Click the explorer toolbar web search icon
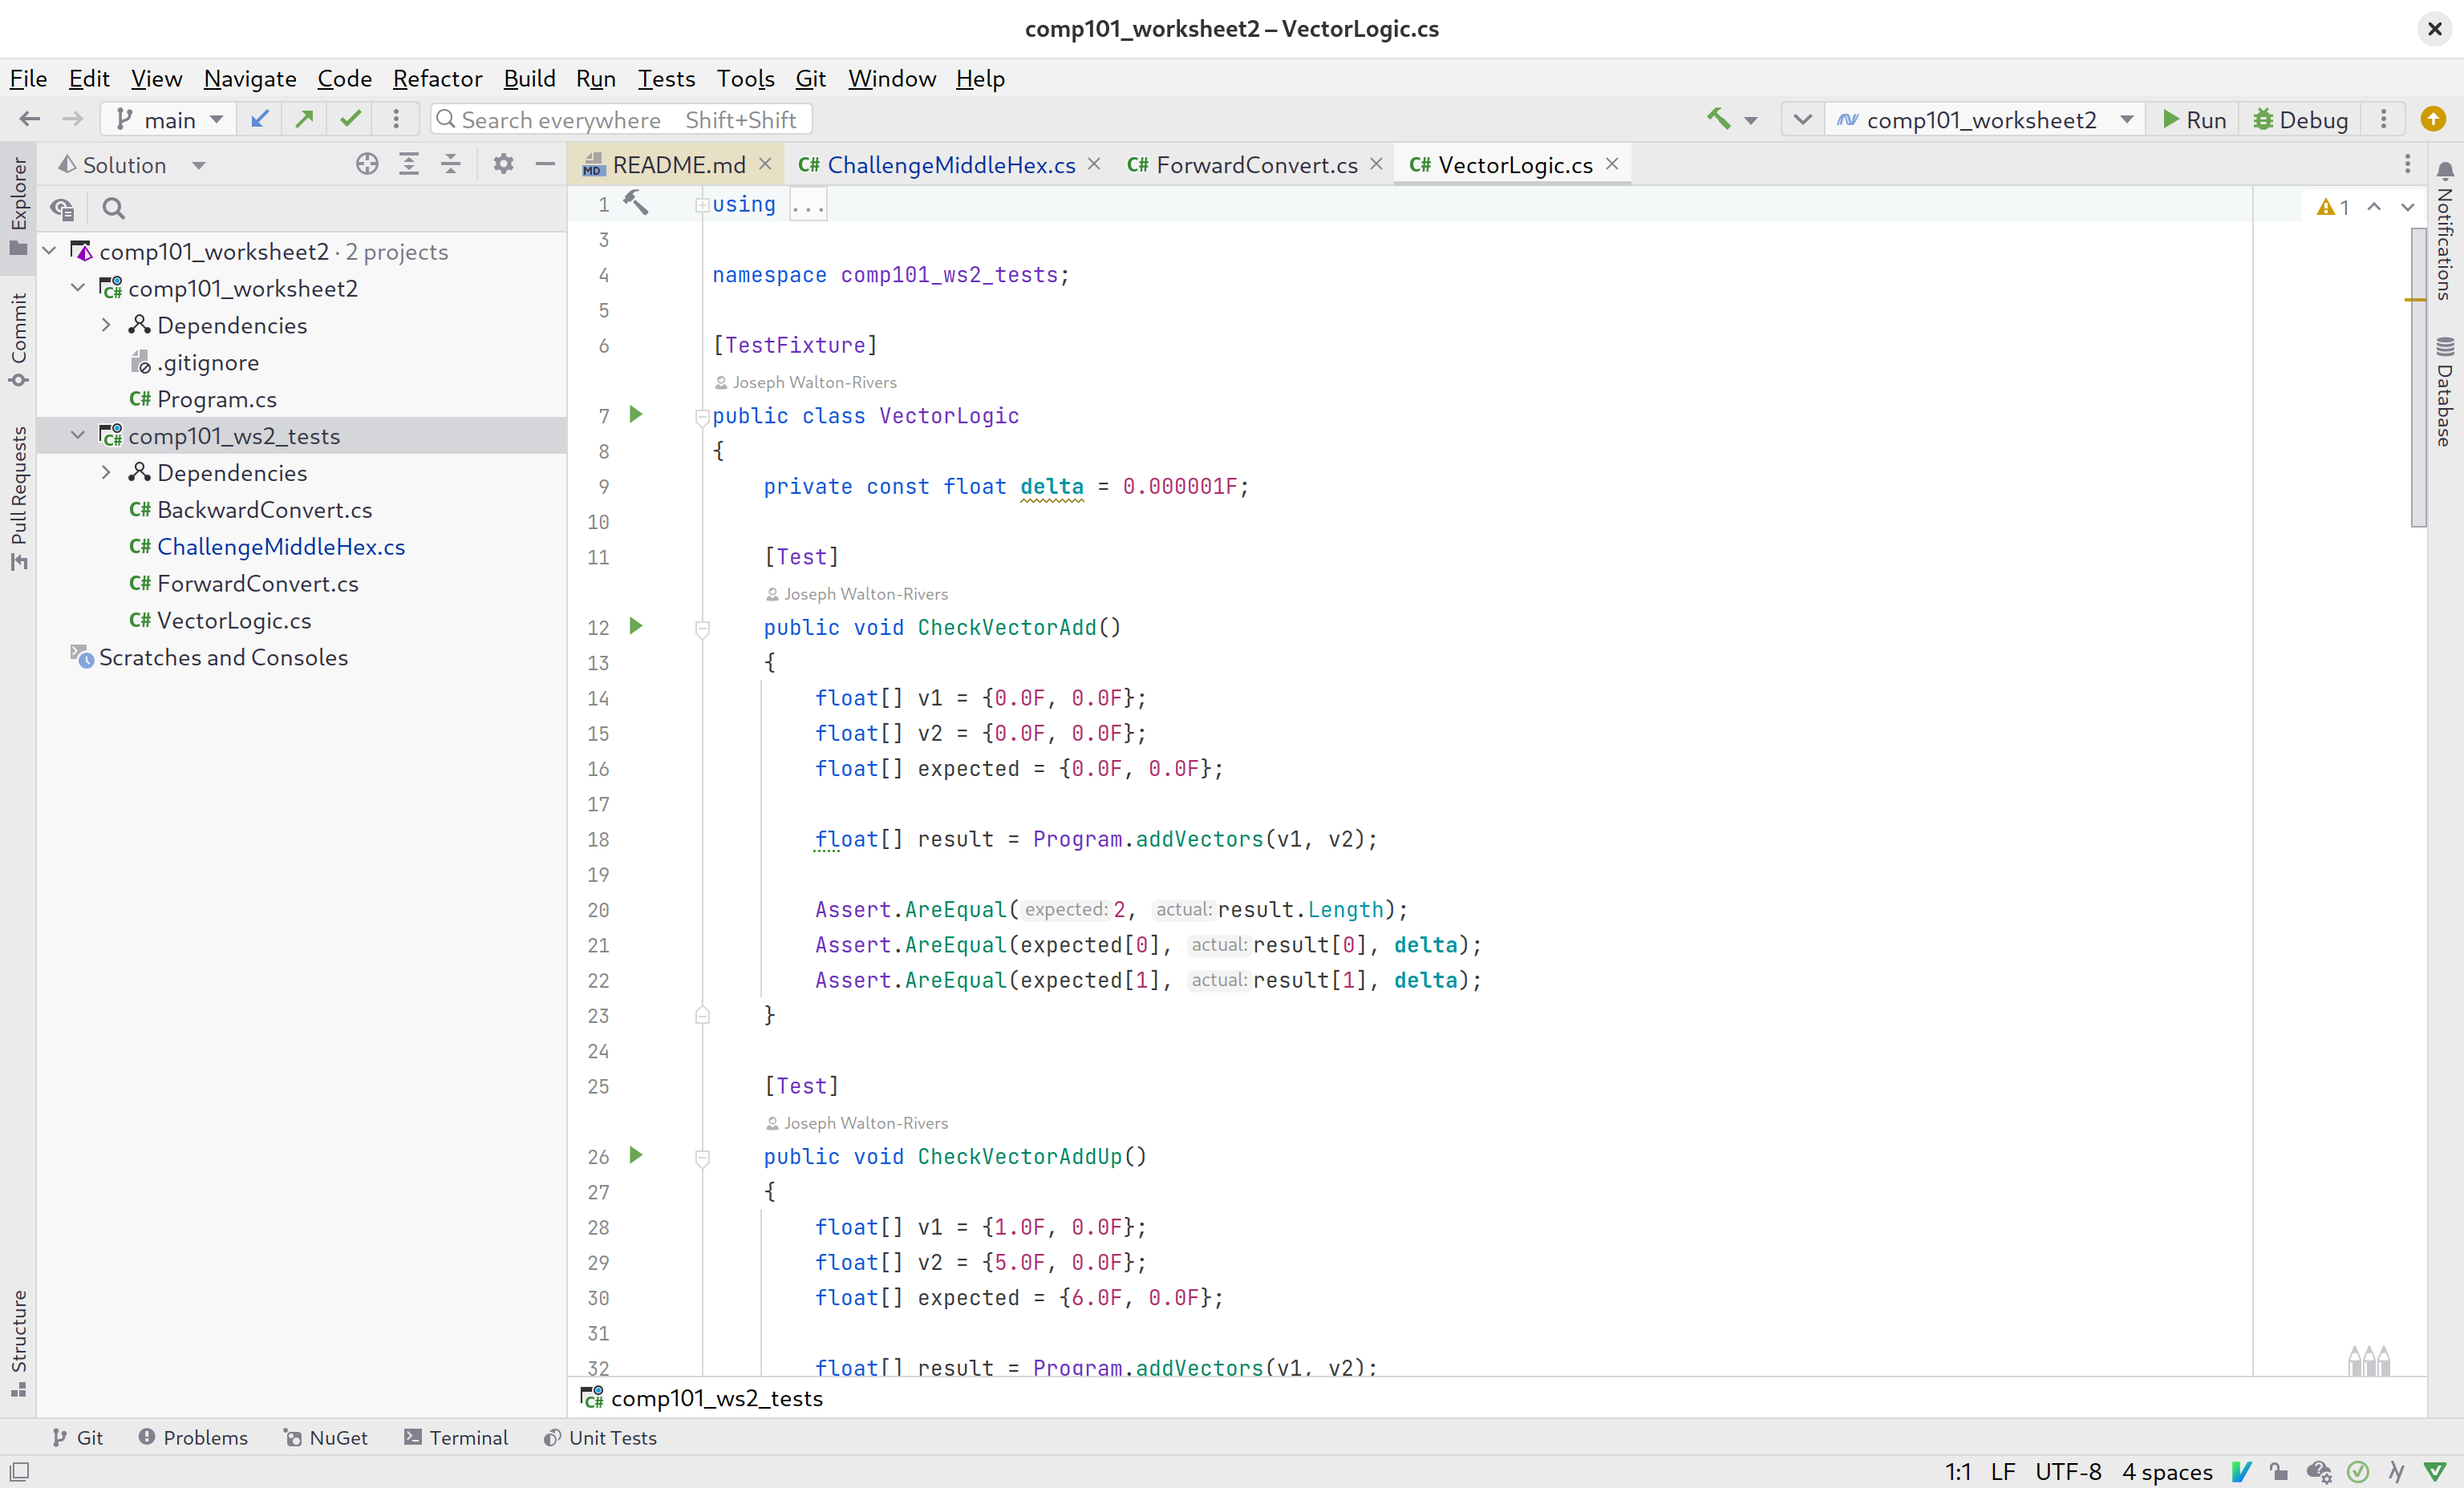This screenshot has height=1488, width=2464. [63, 209]
